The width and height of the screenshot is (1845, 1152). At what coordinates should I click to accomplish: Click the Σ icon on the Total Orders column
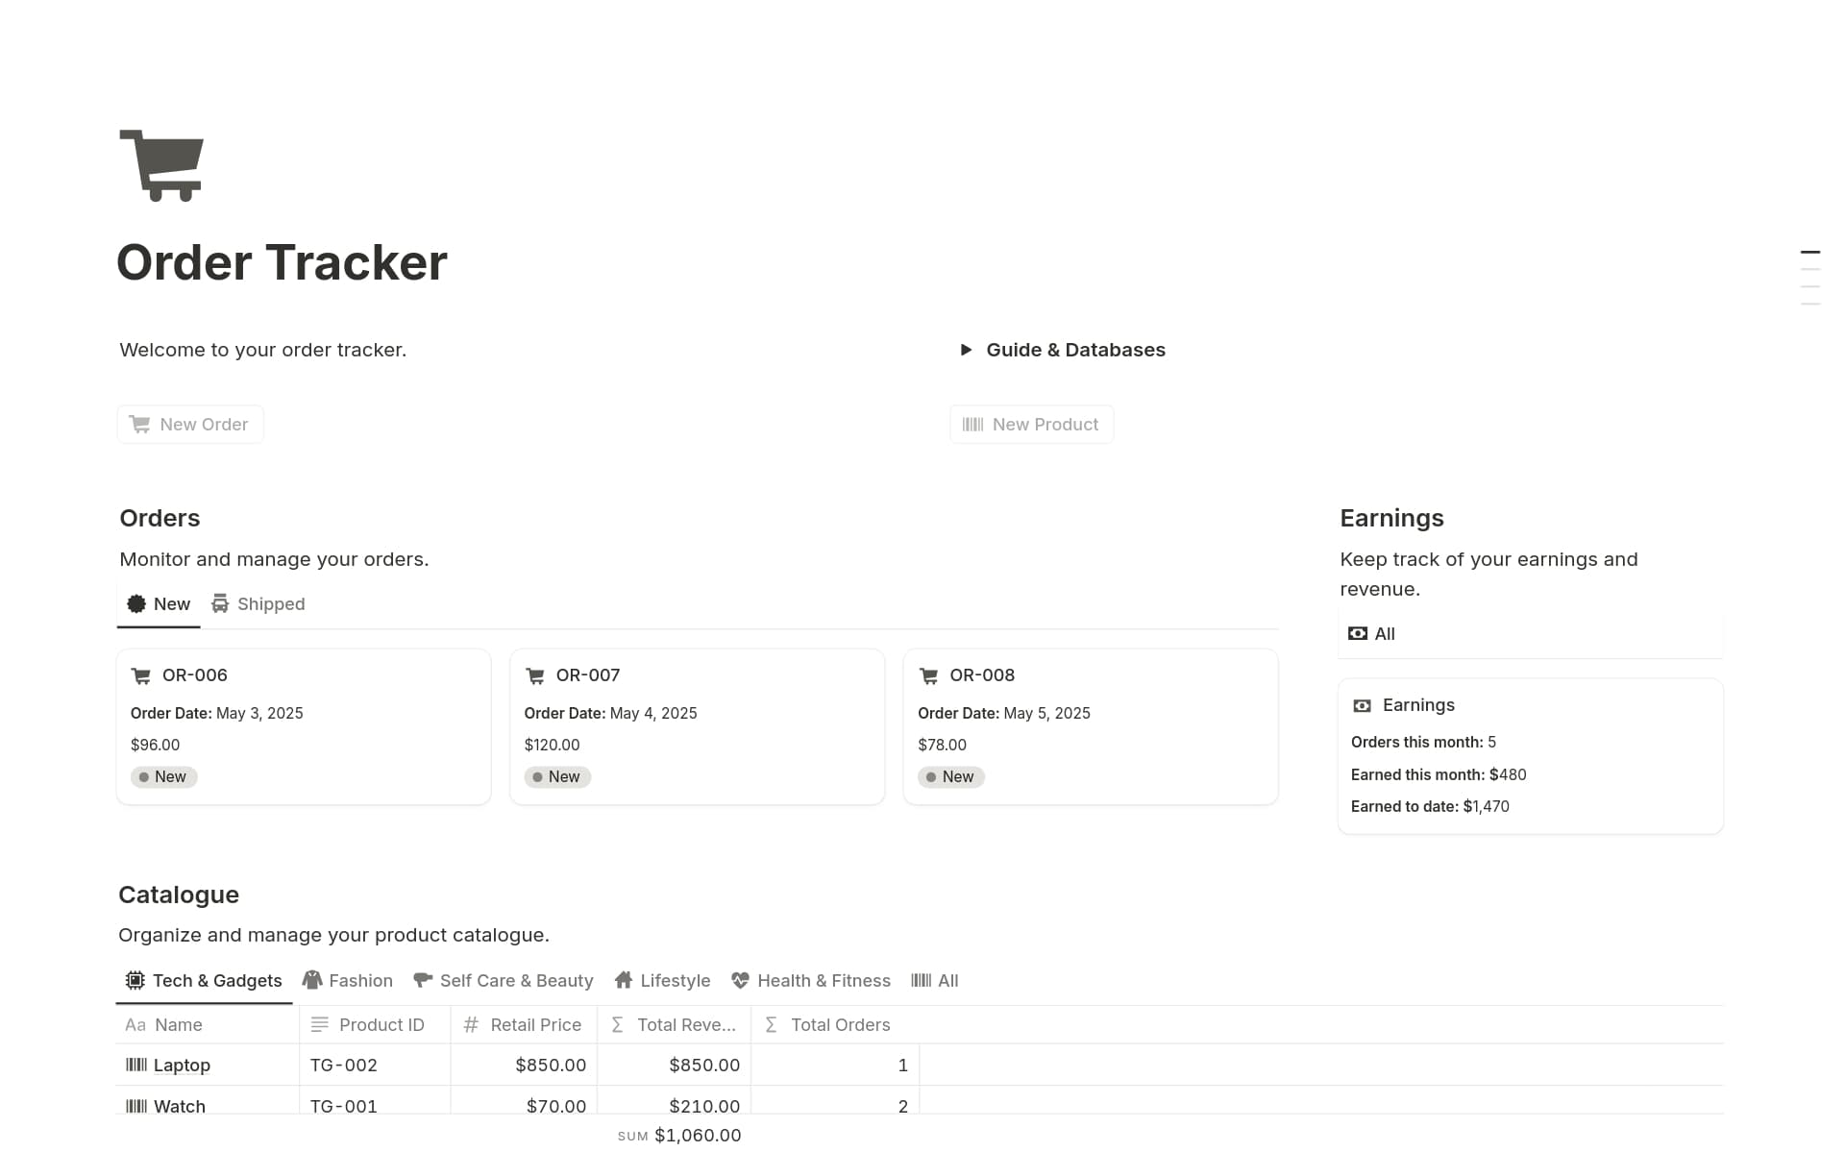(771, 1024)
